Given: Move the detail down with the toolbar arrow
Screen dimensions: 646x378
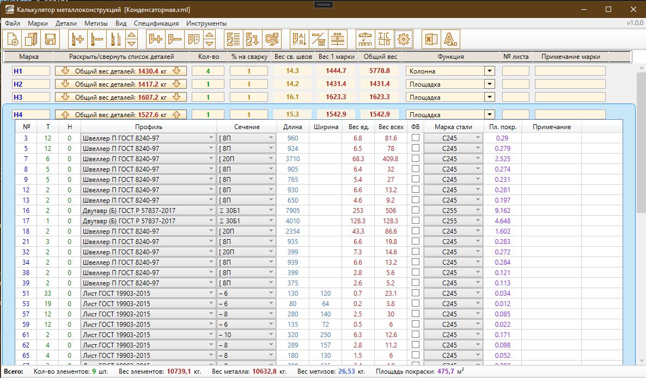Looking at the screenshot, I should coord(210,44).
